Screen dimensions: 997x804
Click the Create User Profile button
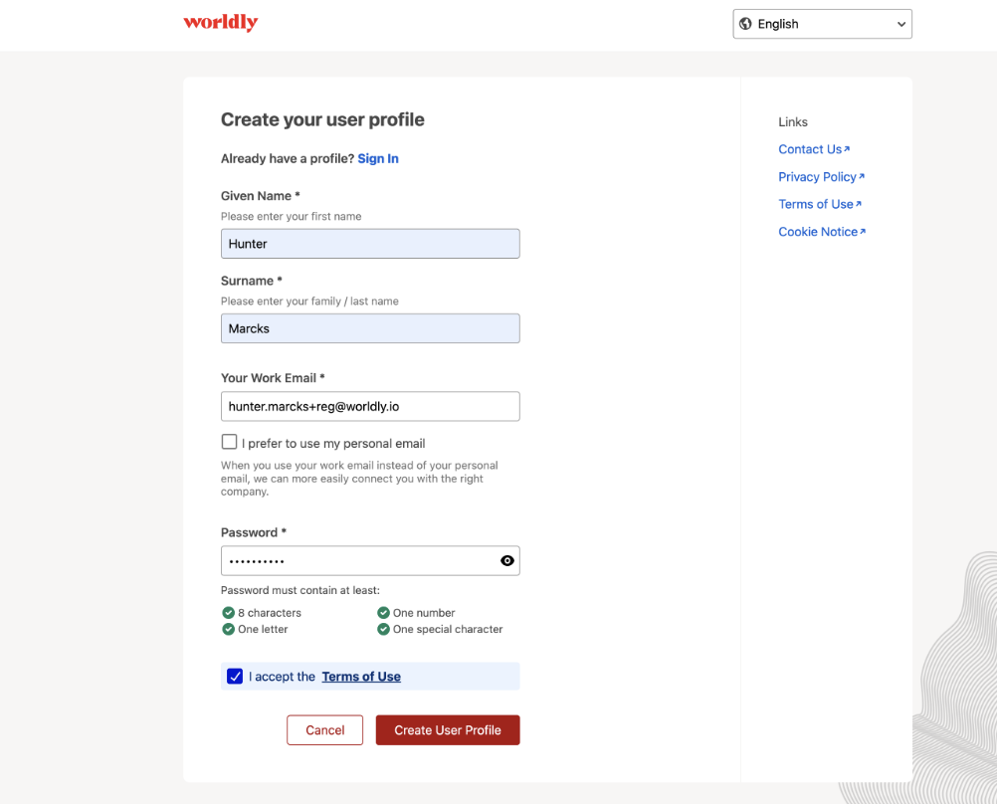pos(448,730)
